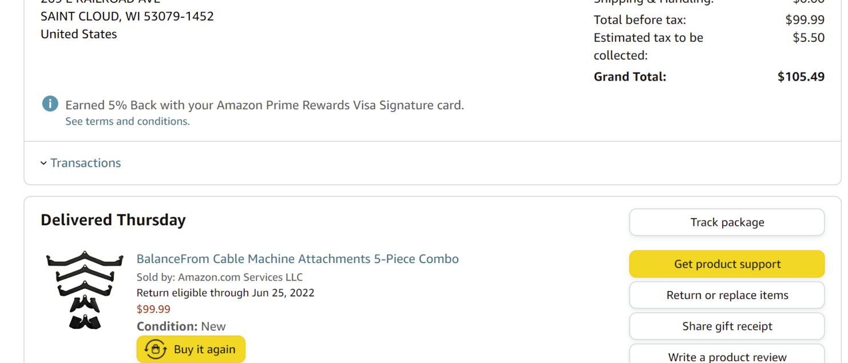Click the SAINT CLOUD, WI address line
The image size is (848, 363).
127,16
